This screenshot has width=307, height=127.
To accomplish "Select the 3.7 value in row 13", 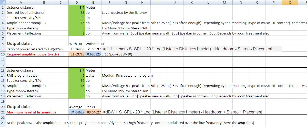I will pyautogui.click(x=77, y=70).
